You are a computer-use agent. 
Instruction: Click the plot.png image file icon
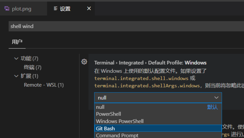pyautogui.click(x=7, y=9)
